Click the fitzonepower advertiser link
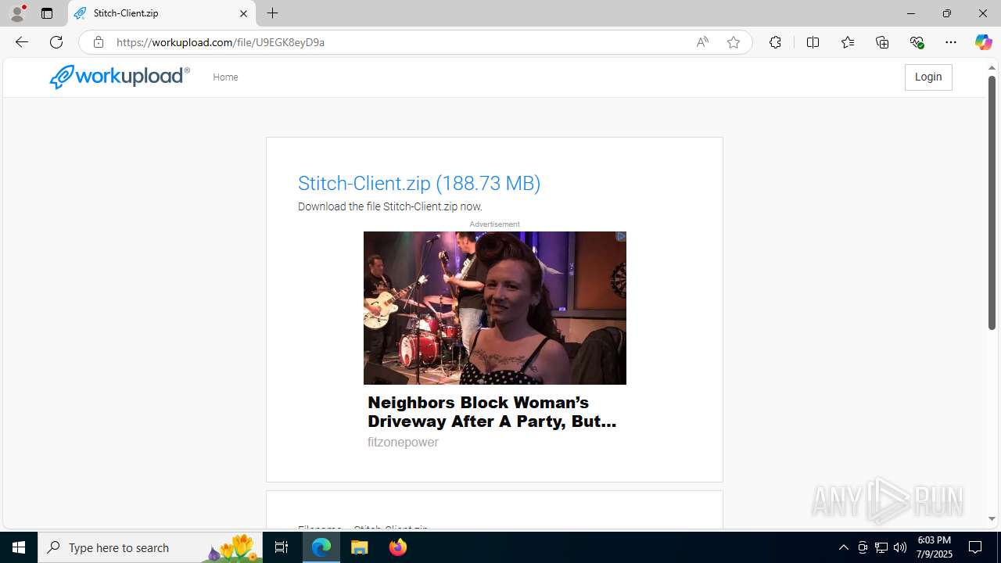This screenshot has height=563, width=1001. (x=403, y=443)
